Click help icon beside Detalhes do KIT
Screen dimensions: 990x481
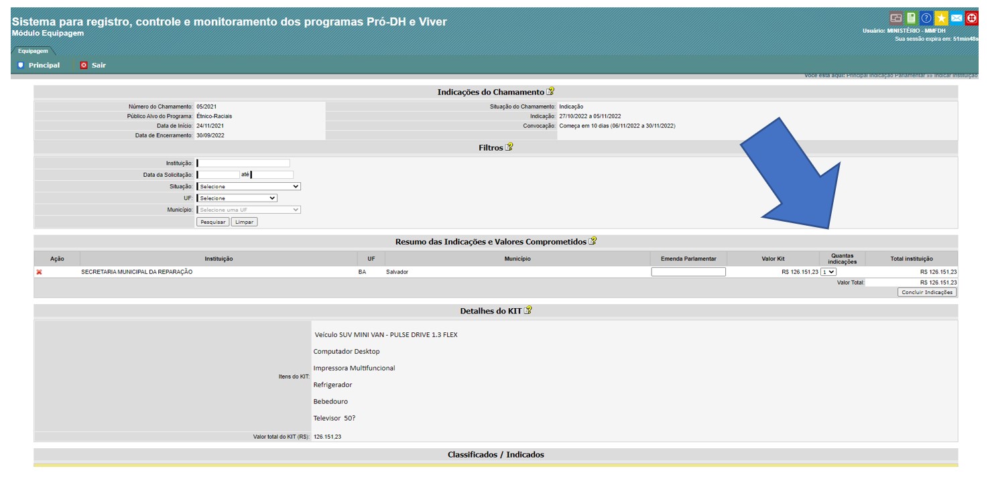[528, 311]
